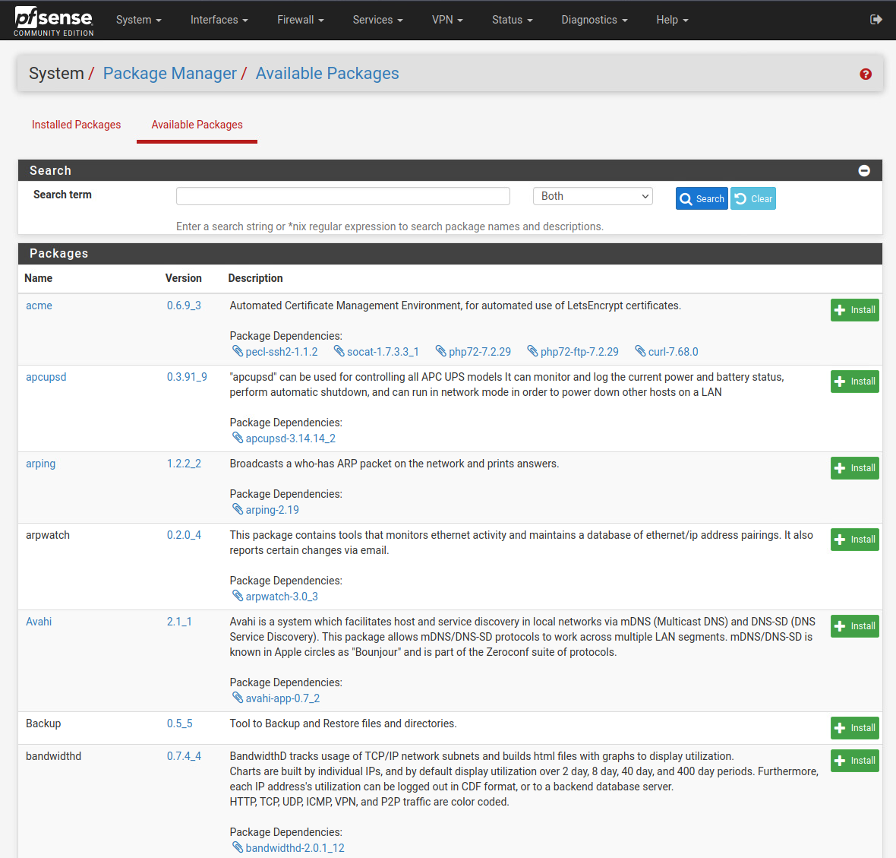Click the paperclip icon beside avahi-app-0.7_2
This screenshot has width=896, height=858.
(238, 698)
